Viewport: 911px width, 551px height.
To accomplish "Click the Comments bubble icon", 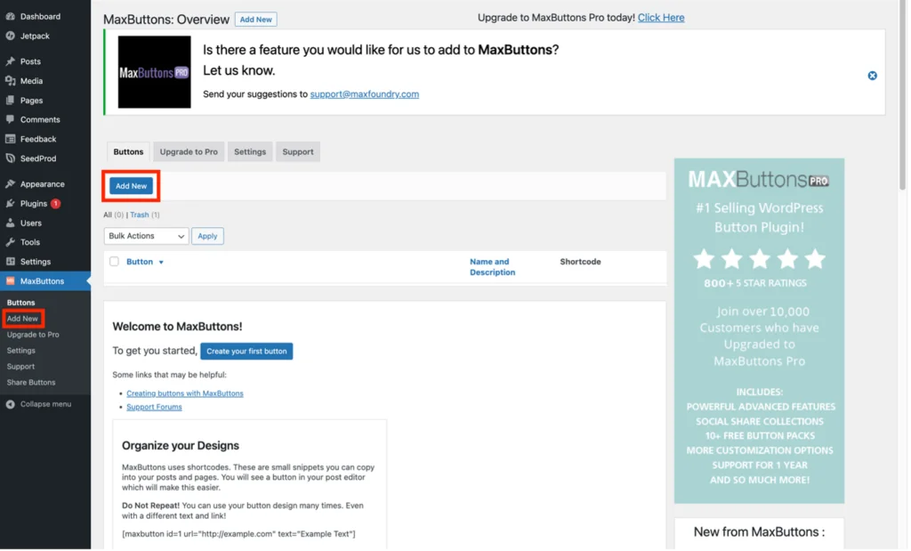I will click(10, 119).
